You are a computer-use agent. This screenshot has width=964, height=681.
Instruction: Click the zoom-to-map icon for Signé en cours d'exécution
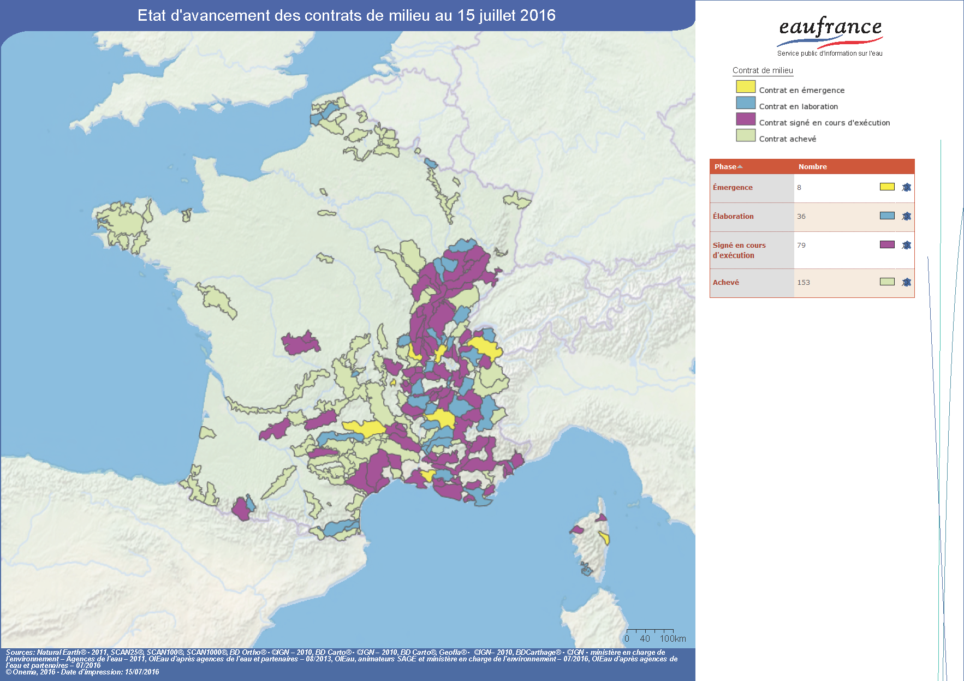pos(907,245)
